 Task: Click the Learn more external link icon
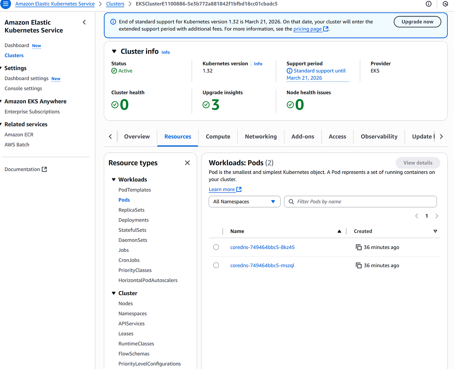click(239, 189)
